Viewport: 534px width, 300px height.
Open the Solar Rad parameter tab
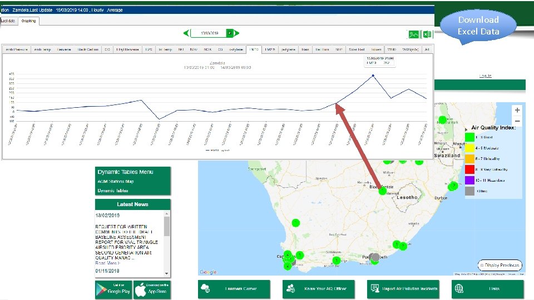357,49
